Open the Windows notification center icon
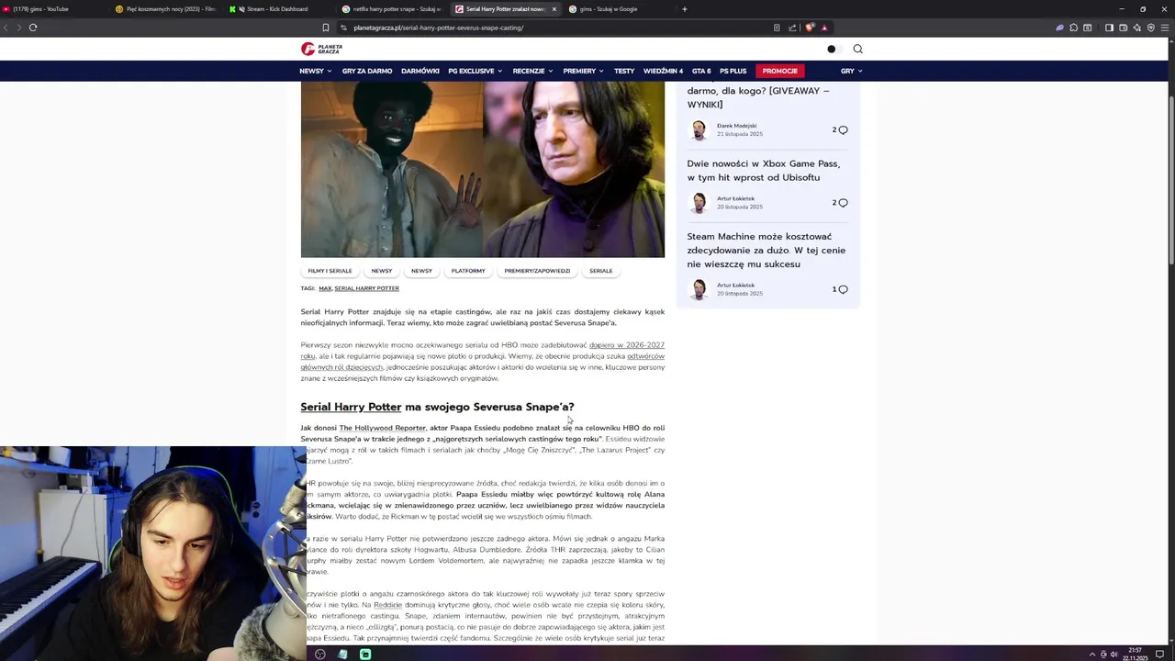1175x661 pixels. (x=1159, y=654)
